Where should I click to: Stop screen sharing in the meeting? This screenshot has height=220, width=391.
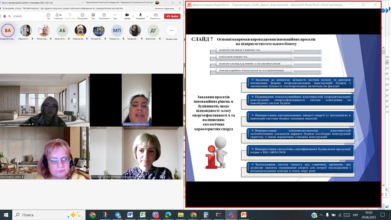click(x=155, y=16)
